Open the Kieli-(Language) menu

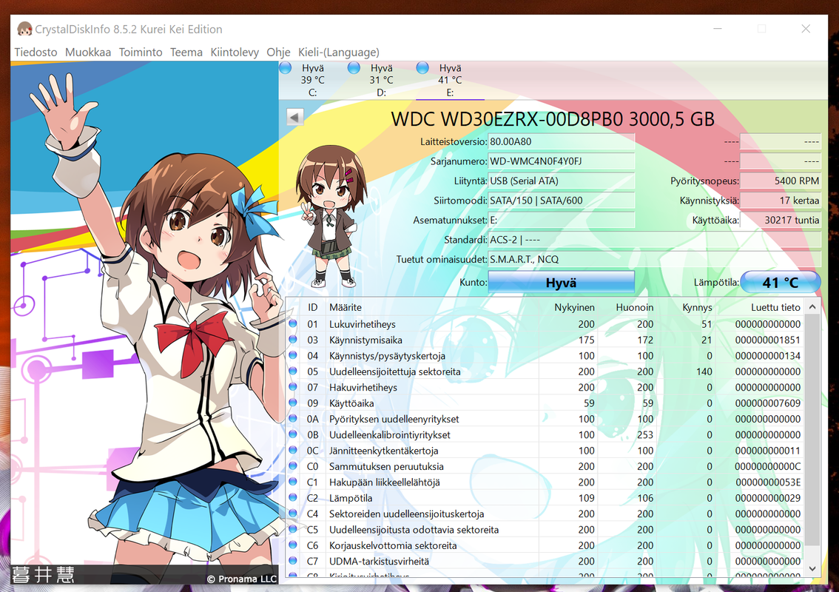[339, 52]
